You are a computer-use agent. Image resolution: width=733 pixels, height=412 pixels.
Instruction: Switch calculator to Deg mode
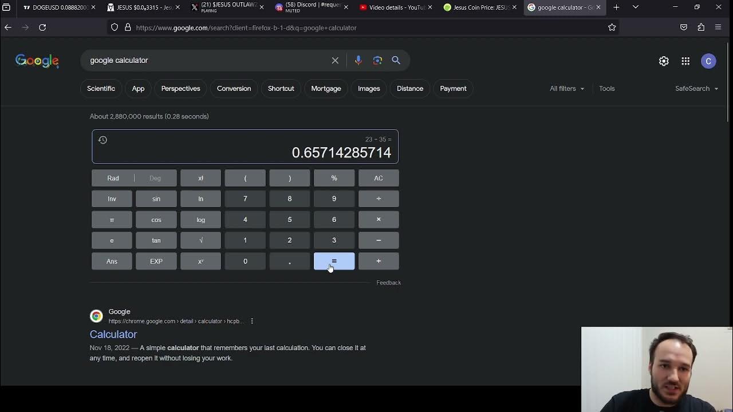(155, 178)
